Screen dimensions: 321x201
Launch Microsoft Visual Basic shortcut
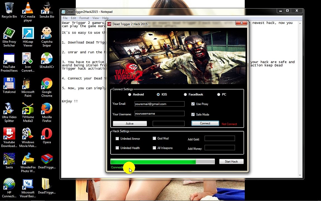point(28,188)
